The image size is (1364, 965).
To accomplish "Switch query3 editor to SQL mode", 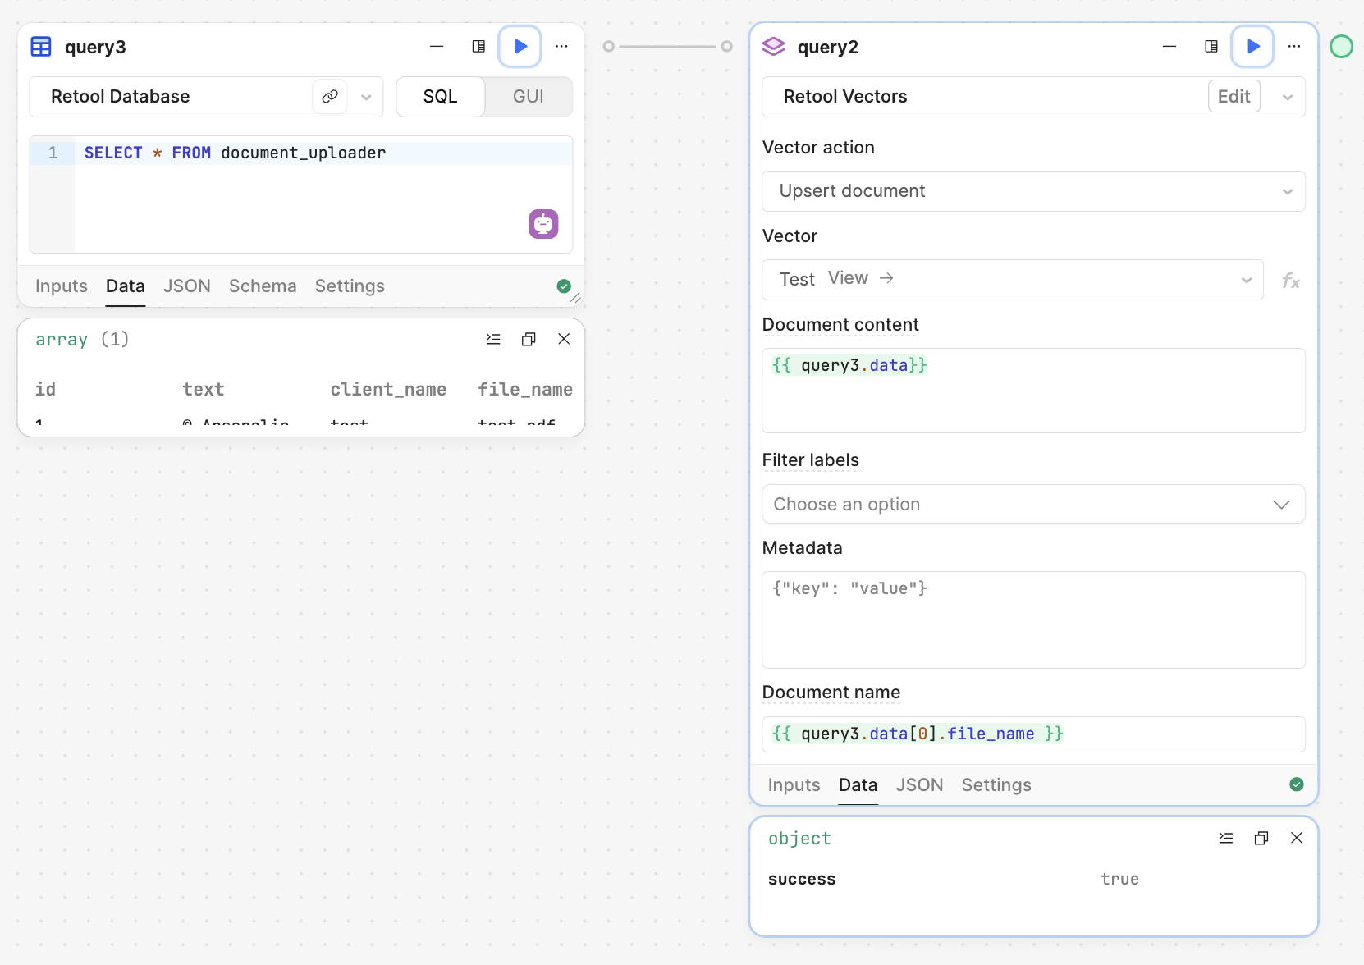I will [441, 97].
